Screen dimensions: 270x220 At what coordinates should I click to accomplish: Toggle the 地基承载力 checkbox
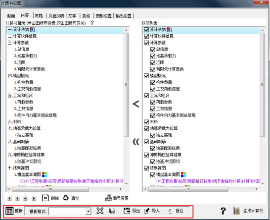click(153, 56)
